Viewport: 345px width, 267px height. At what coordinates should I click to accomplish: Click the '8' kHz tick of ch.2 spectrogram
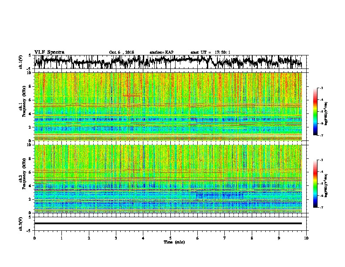pos(31,159)
